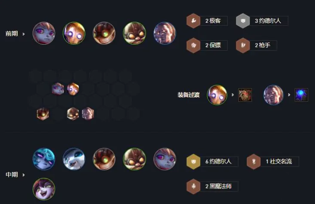The height and width of the screenshot is (204, 315).
Task: Select the blue-haired champion in 中期
Action: pyautogui.click(x=44, y=159)
